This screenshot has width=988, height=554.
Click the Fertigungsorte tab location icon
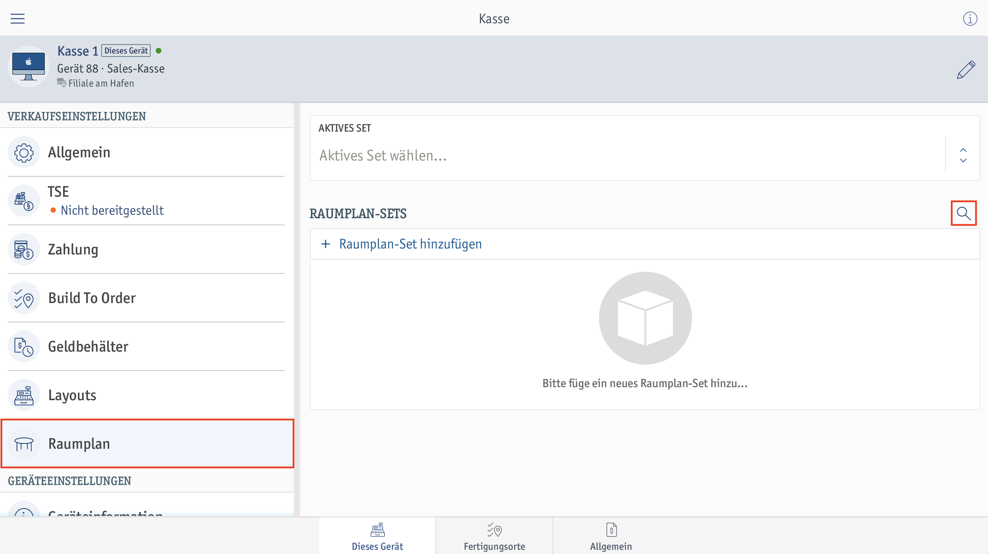click(x=494, y=530)
